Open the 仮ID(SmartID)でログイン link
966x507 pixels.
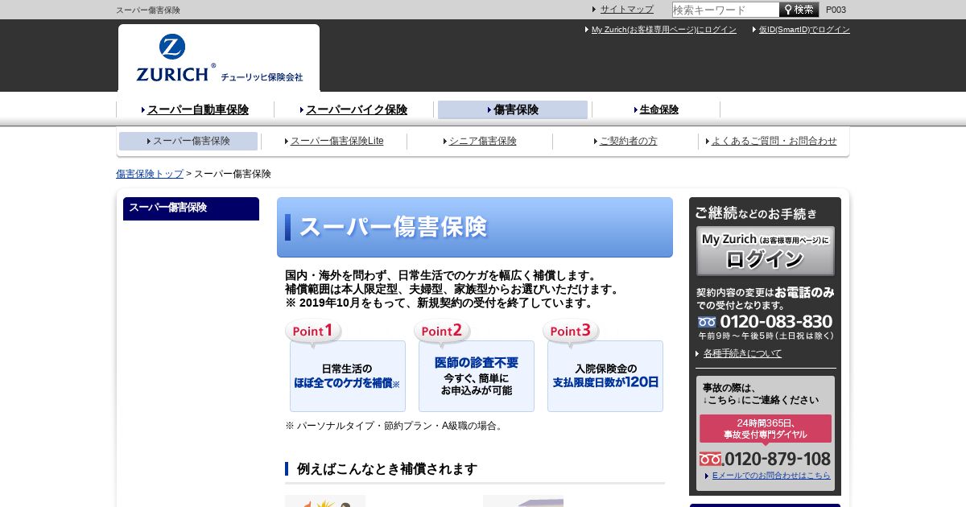tap(804, 30)
